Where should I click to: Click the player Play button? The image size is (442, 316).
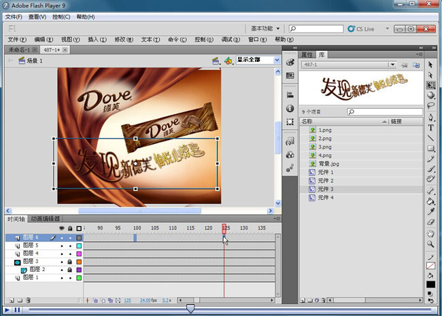click(x=7, y=310)
